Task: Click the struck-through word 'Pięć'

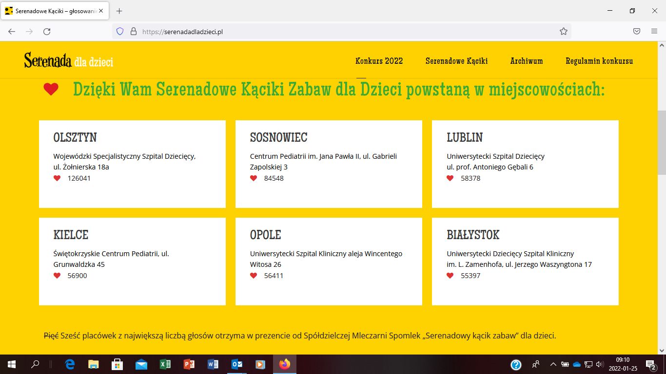Action: (x=51, y=336)
